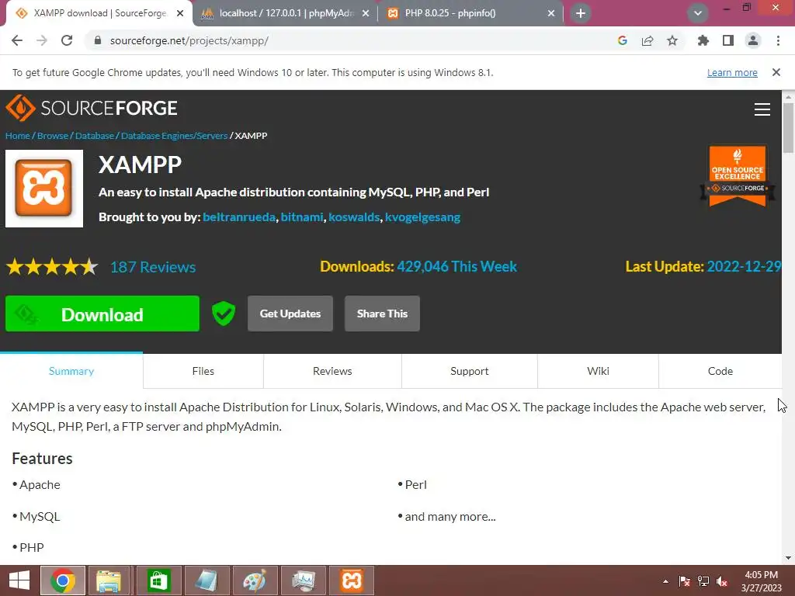Viewport: 795px width, 596px height.
Task: Open Database Engines/Servers breadcrumb link
Action: point(175,136)
